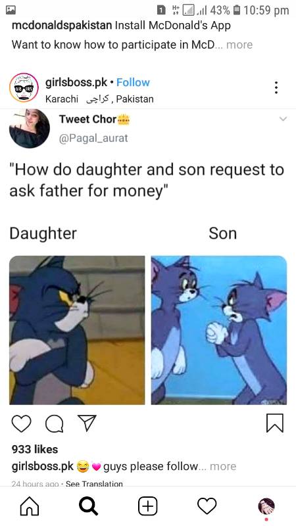Open girlsboss.pk story avatar

[x=24, y=87]
